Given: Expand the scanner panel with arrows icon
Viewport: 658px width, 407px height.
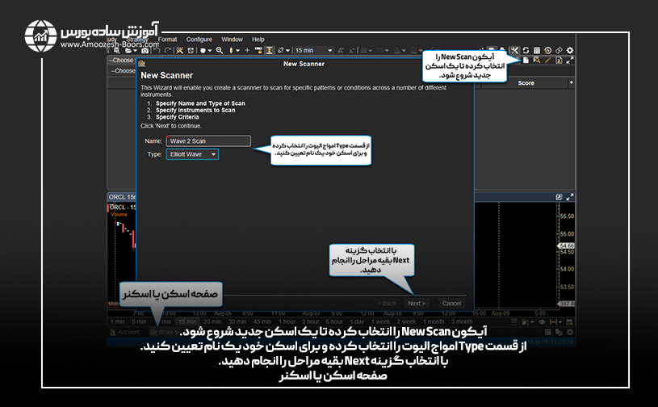Looking at the screenshot, I should pyautogui.click(x=569, y=61).
